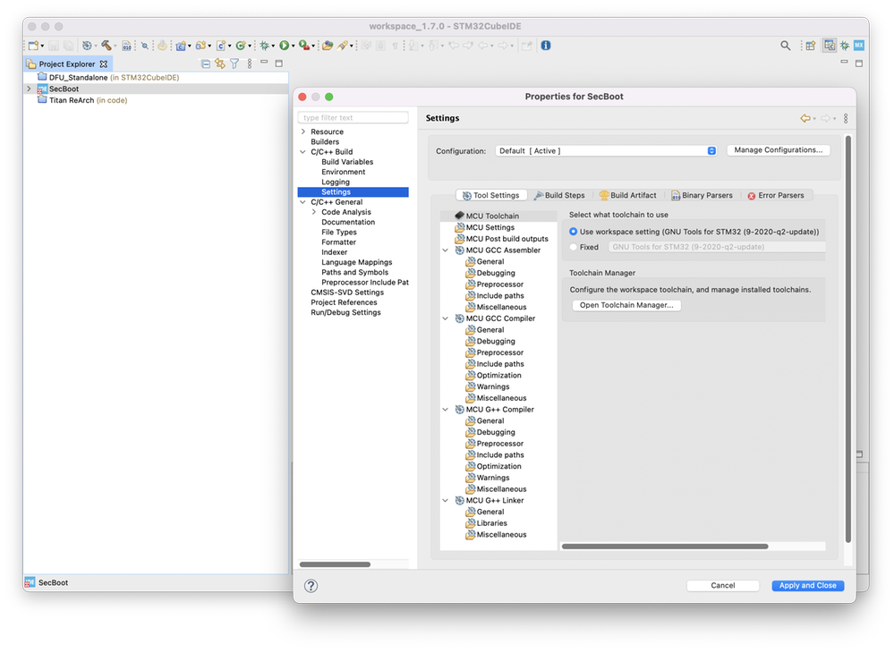The width and height of the screenshot is (894, 653).
Task: Select the Fixed toolchain radio button
Action: (x=573, y=247)
